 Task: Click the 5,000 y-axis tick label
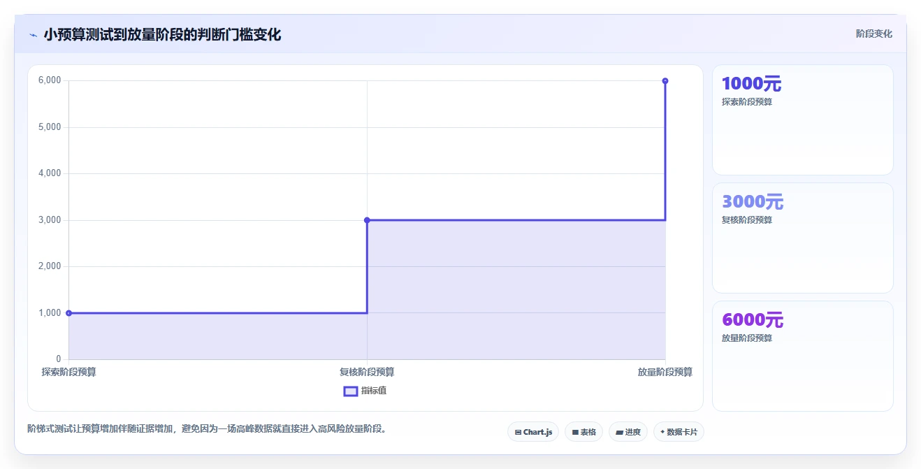click(50, 127)
